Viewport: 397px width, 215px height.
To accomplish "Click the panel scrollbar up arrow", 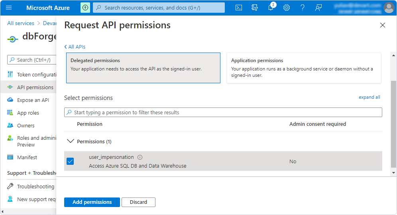I will click(x=393, y=55).
